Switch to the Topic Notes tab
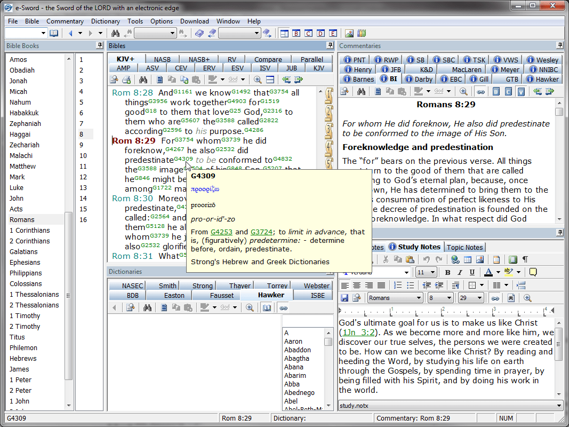The width and height of the screenshot is (569, 427). click(x=464, y=247)
